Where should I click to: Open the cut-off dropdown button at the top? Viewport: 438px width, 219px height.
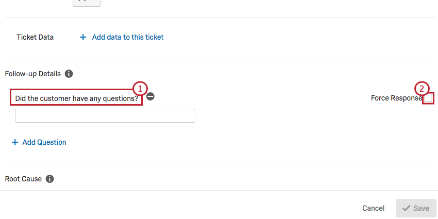click(x=87, y=3)
